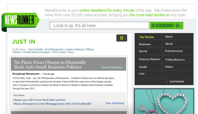Select the Nation category
Screen dimensions: 198x114
coord(169,67)
